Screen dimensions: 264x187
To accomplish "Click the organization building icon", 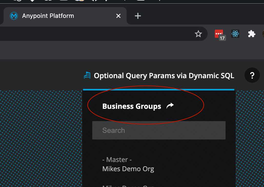I will 87,75.
